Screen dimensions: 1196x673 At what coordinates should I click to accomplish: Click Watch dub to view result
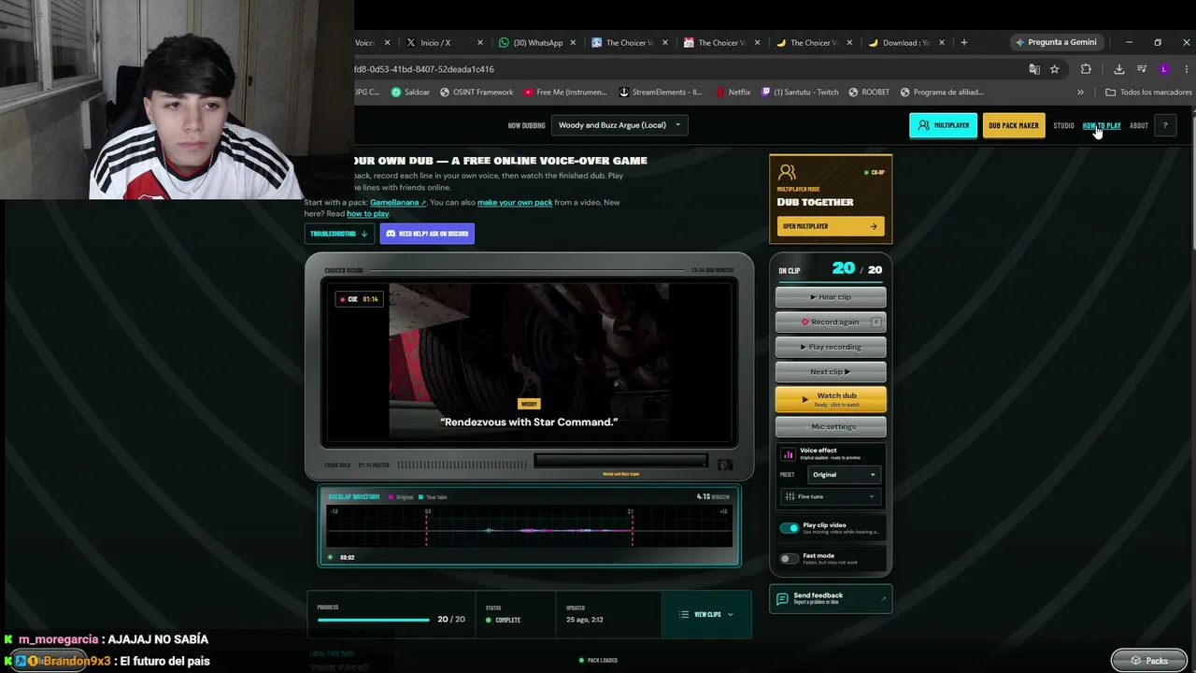pyautogui.click(x=831, y=399)
